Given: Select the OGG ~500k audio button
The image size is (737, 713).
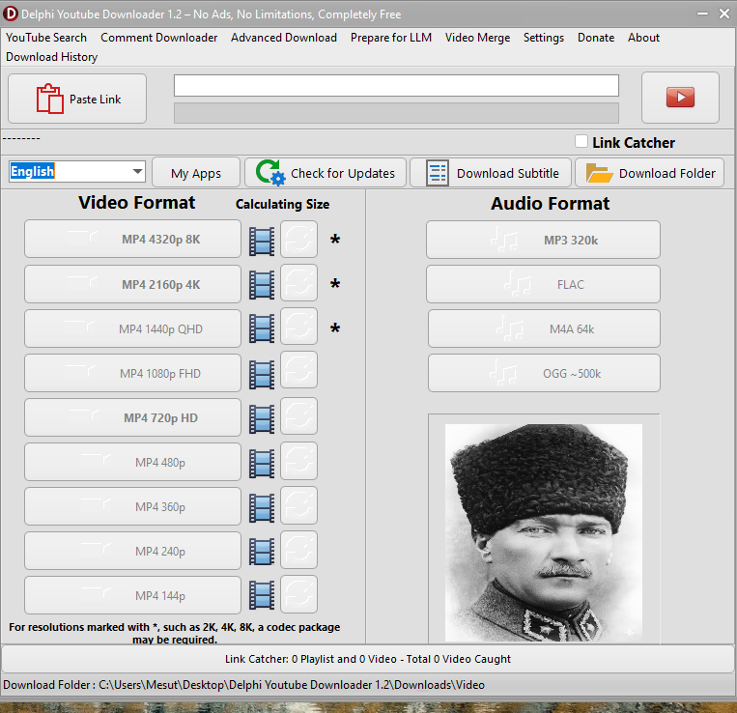Looking at the screenshot, I should coord(544,373).
